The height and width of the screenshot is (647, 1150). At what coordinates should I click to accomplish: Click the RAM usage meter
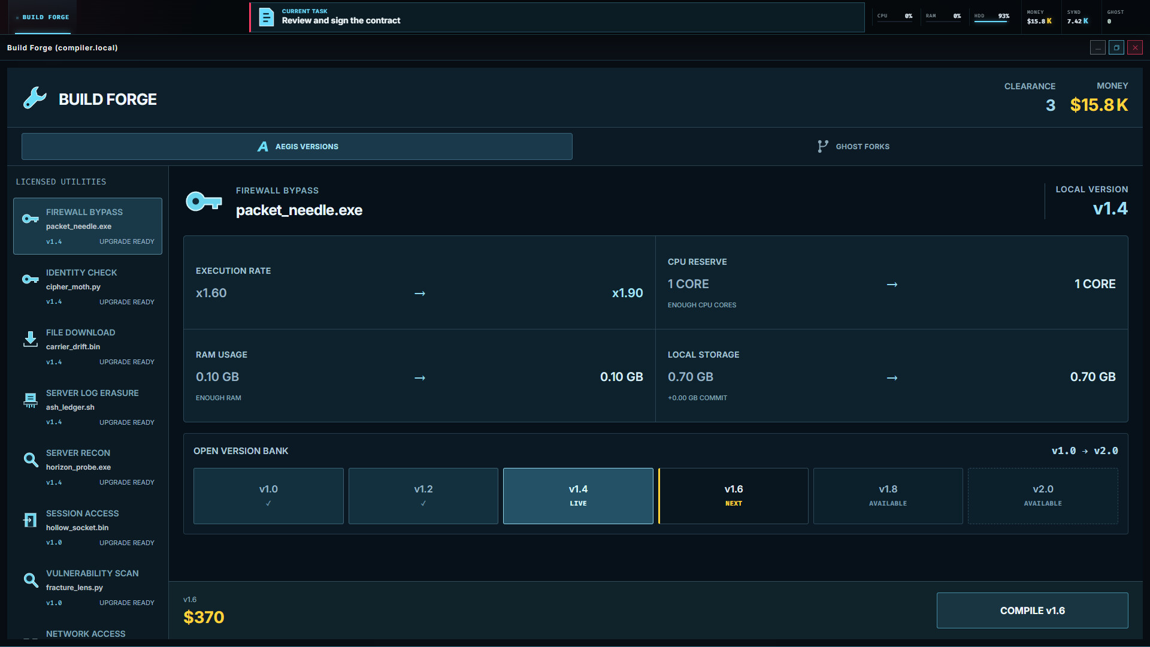[943, 16]
